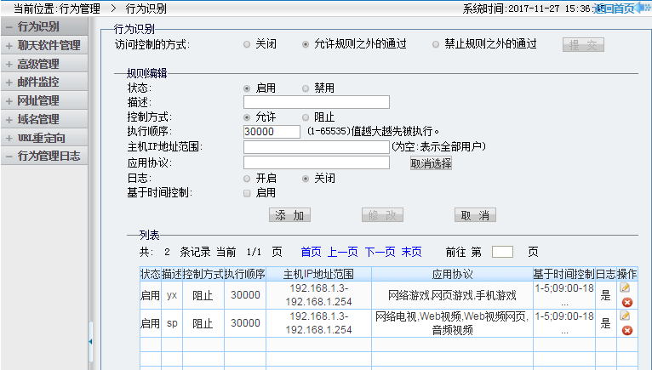
Task: Expand the 域名管理 sidebar section
Action: [x=44, y=119]
